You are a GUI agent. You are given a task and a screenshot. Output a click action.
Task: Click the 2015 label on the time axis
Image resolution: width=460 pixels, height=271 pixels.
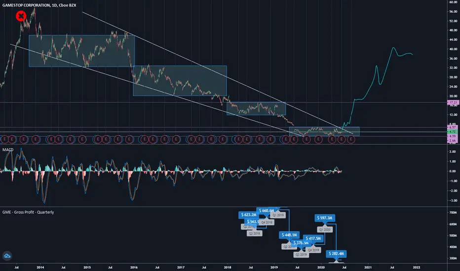click(x=87, y=267)
